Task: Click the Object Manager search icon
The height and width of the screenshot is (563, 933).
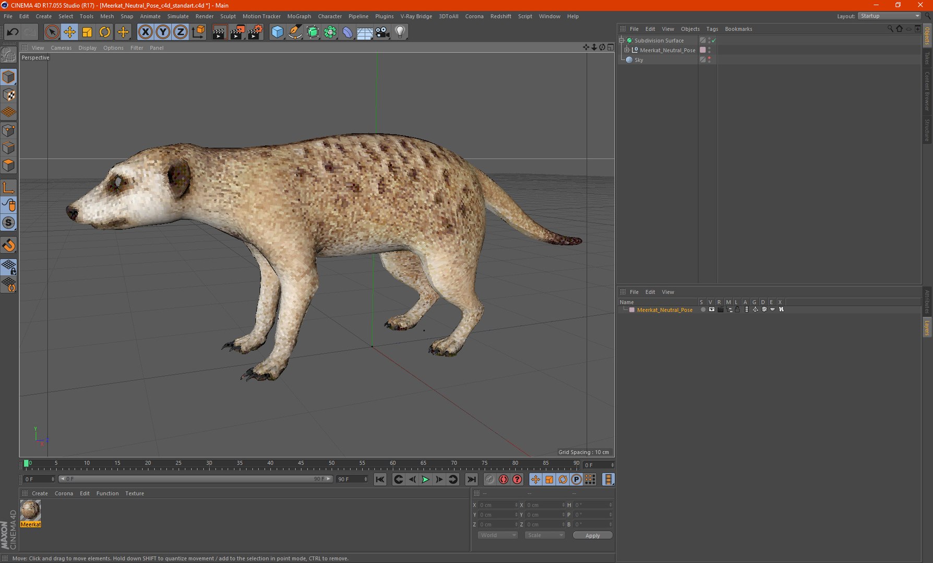Action: pyautogui.click(x=890, y=29)
